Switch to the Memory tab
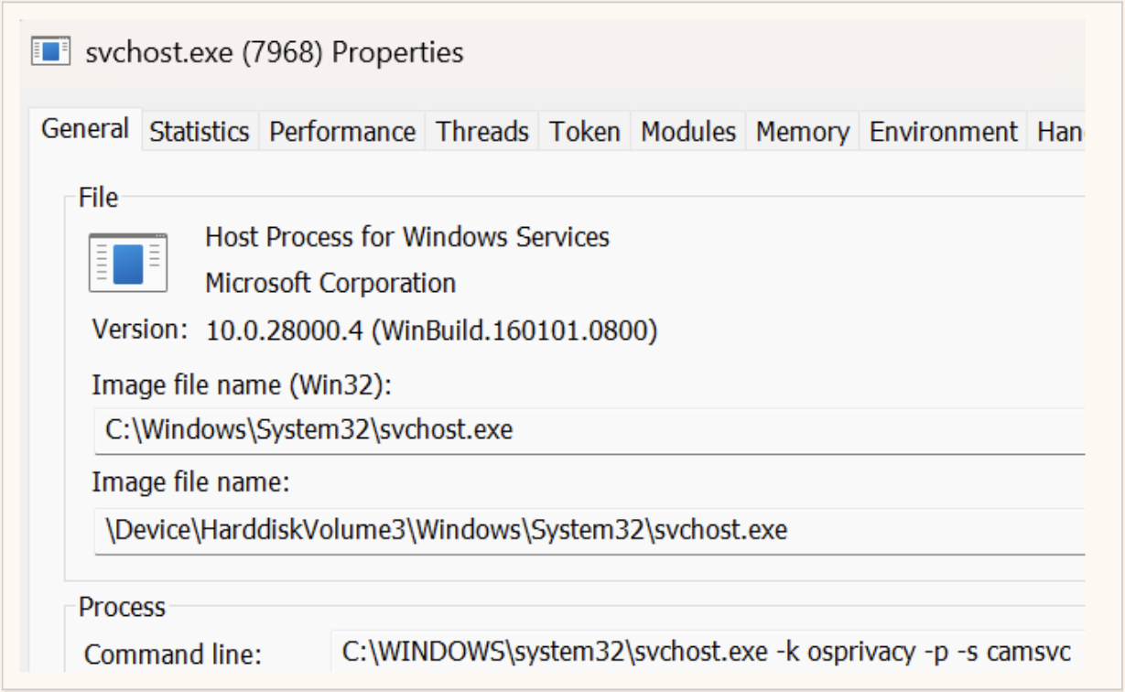The image size is (1125, 692). [x=803, y=132]
